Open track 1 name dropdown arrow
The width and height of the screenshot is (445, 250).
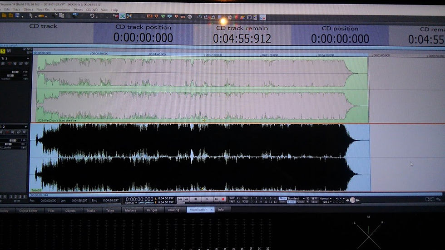[28, 59]
